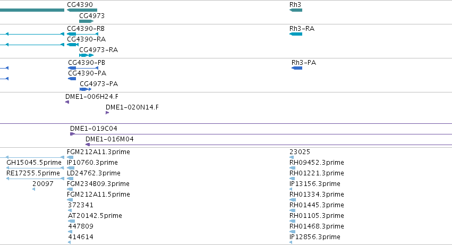Image resolution: width=452 pixels, height=245 pixels.
Task: Click the CG4973-RA transcript glyph
Action: (x=87, y=55)
